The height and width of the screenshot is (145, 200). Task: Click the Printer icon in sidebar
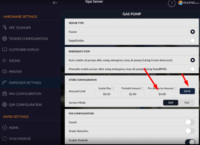[x=4, y=72]
